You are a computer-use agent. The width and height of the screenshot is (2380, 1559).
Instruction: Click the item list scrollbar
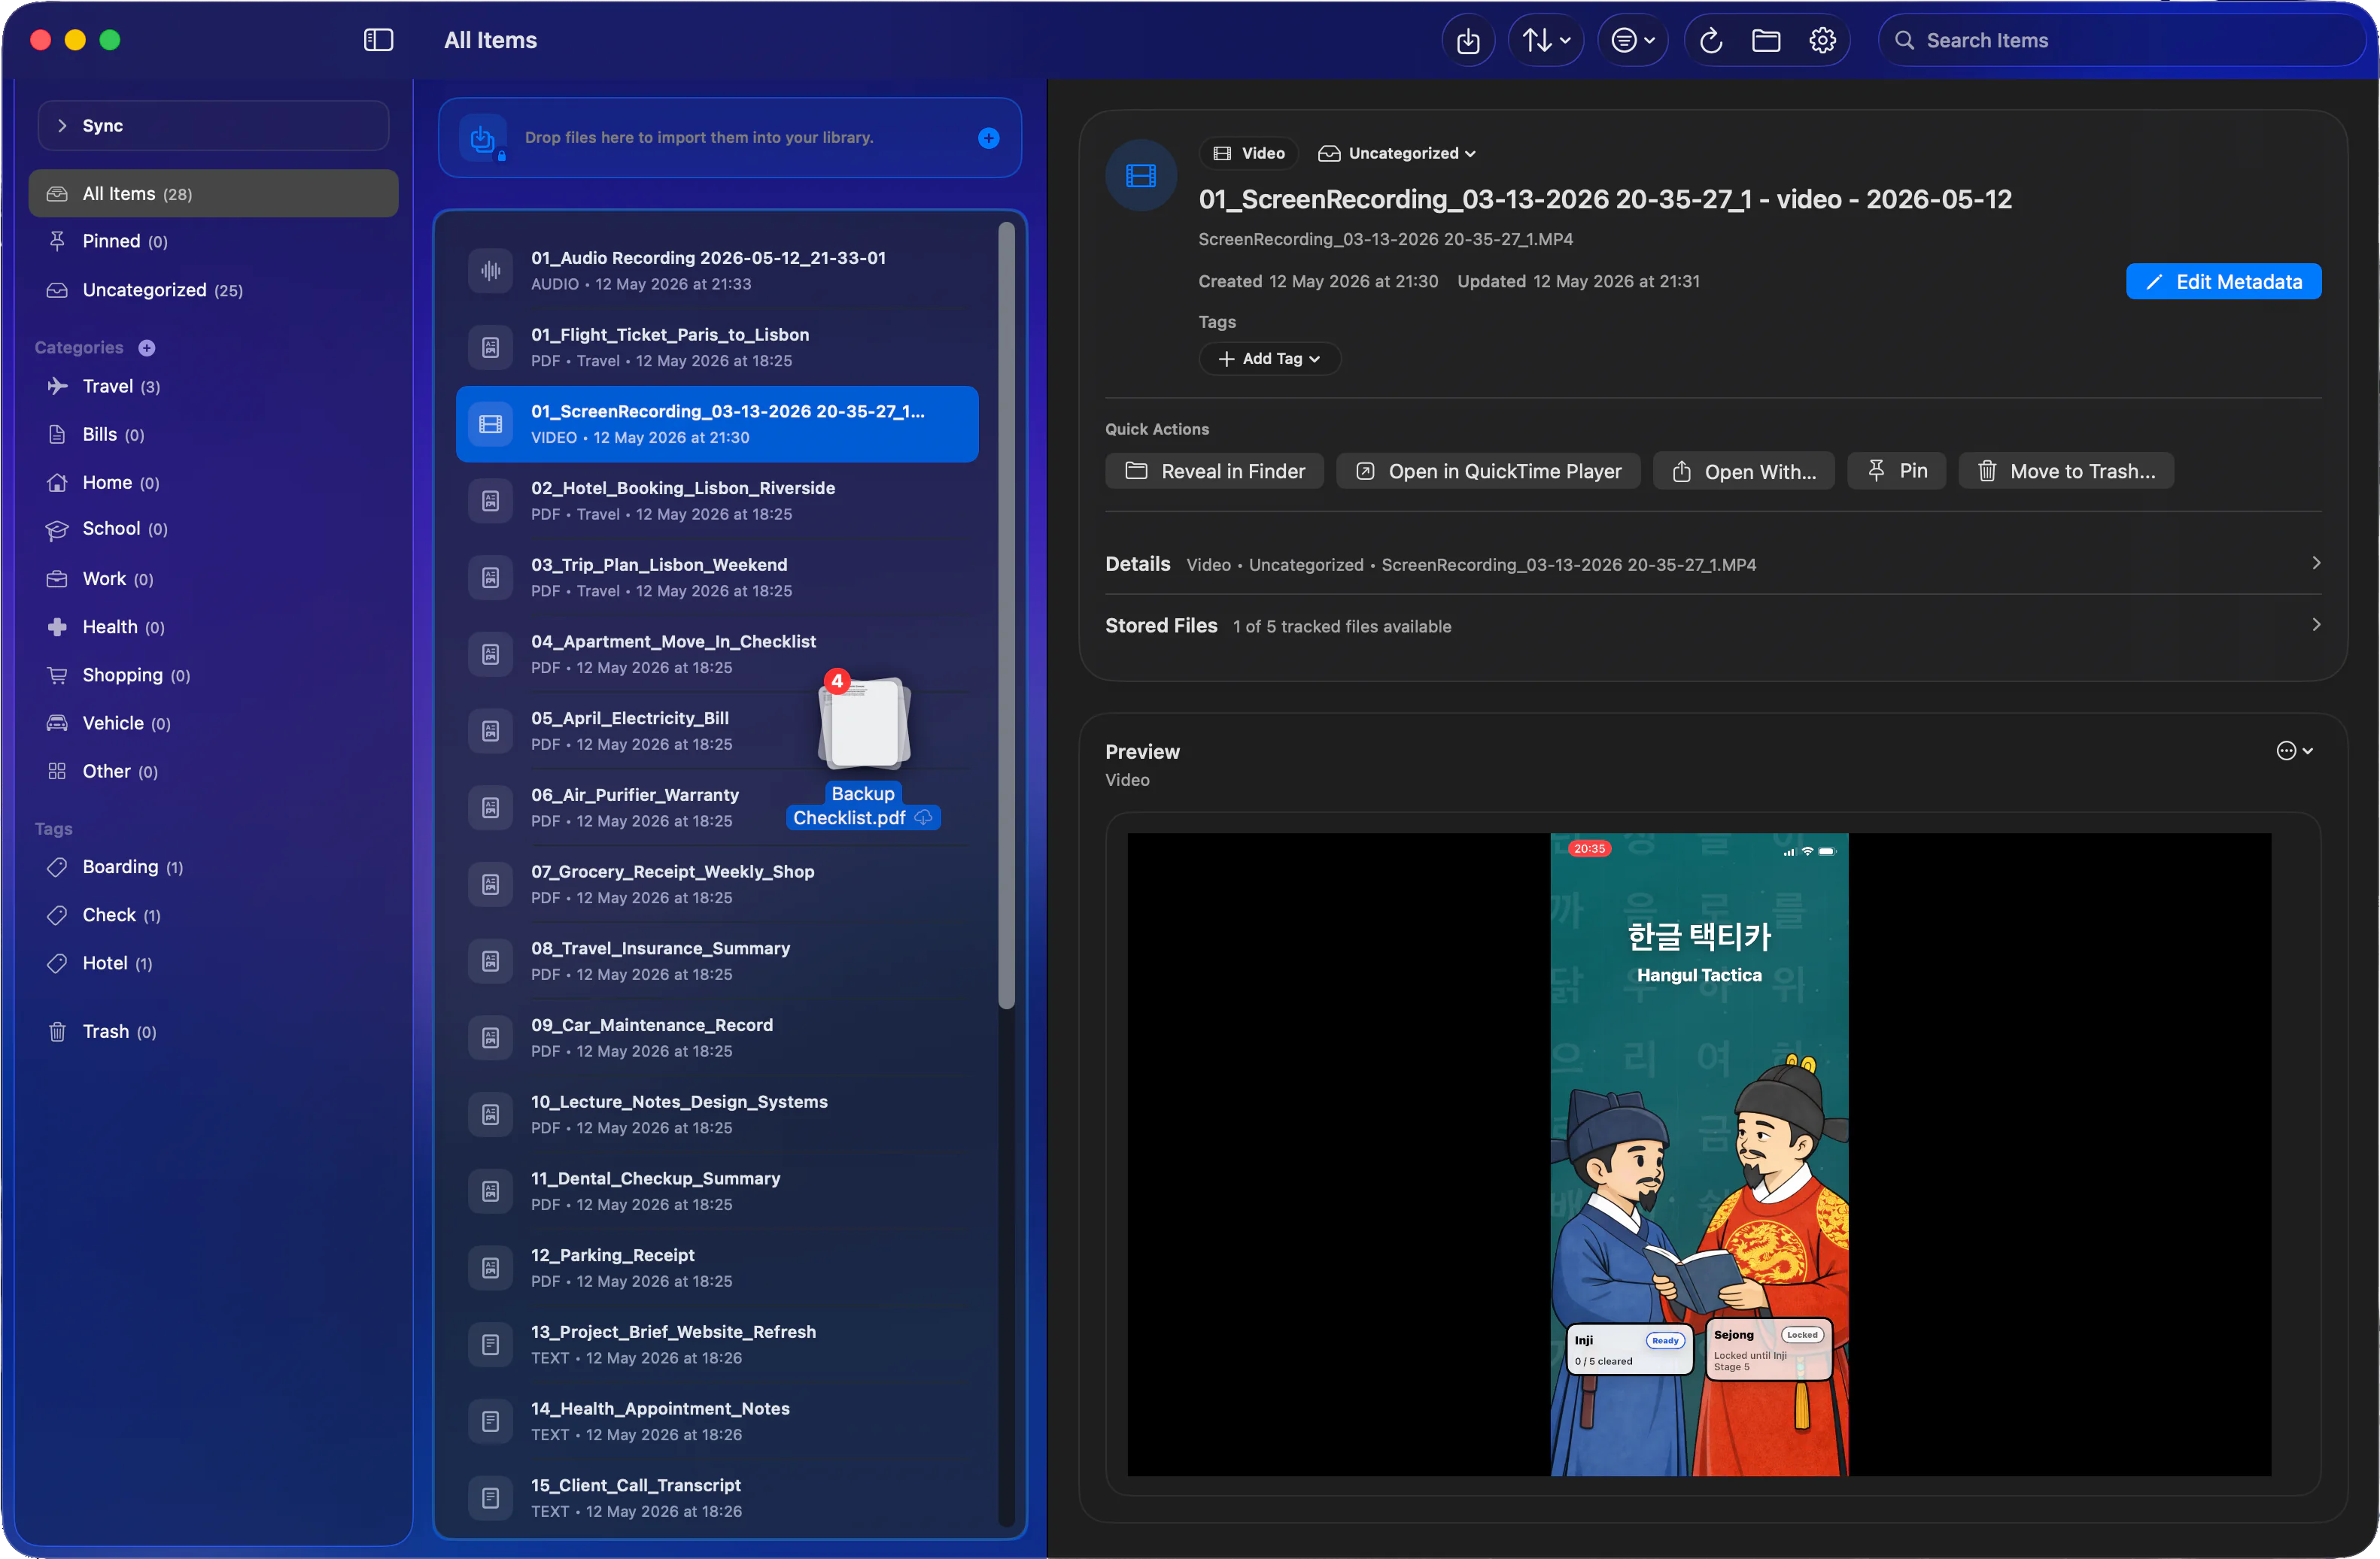1006,616
